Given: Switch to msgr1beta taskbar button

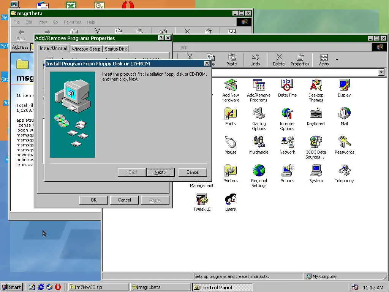Looking at the screenshot, I should pyautogui.click(x=160, y=287).
